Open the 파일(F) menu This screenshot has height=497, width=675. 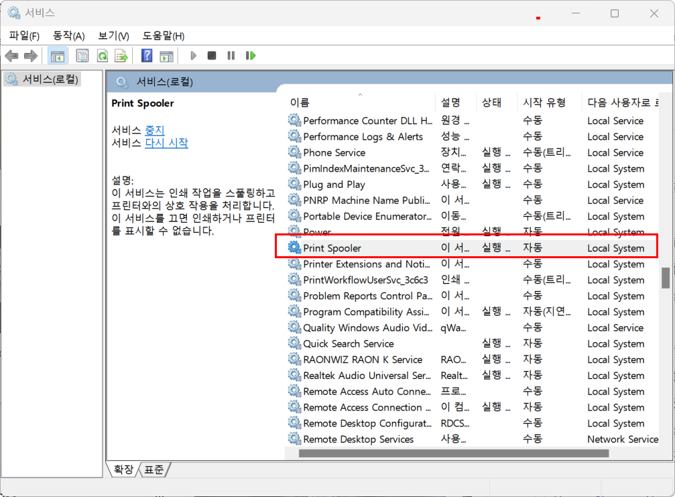(x=24, y=36)
